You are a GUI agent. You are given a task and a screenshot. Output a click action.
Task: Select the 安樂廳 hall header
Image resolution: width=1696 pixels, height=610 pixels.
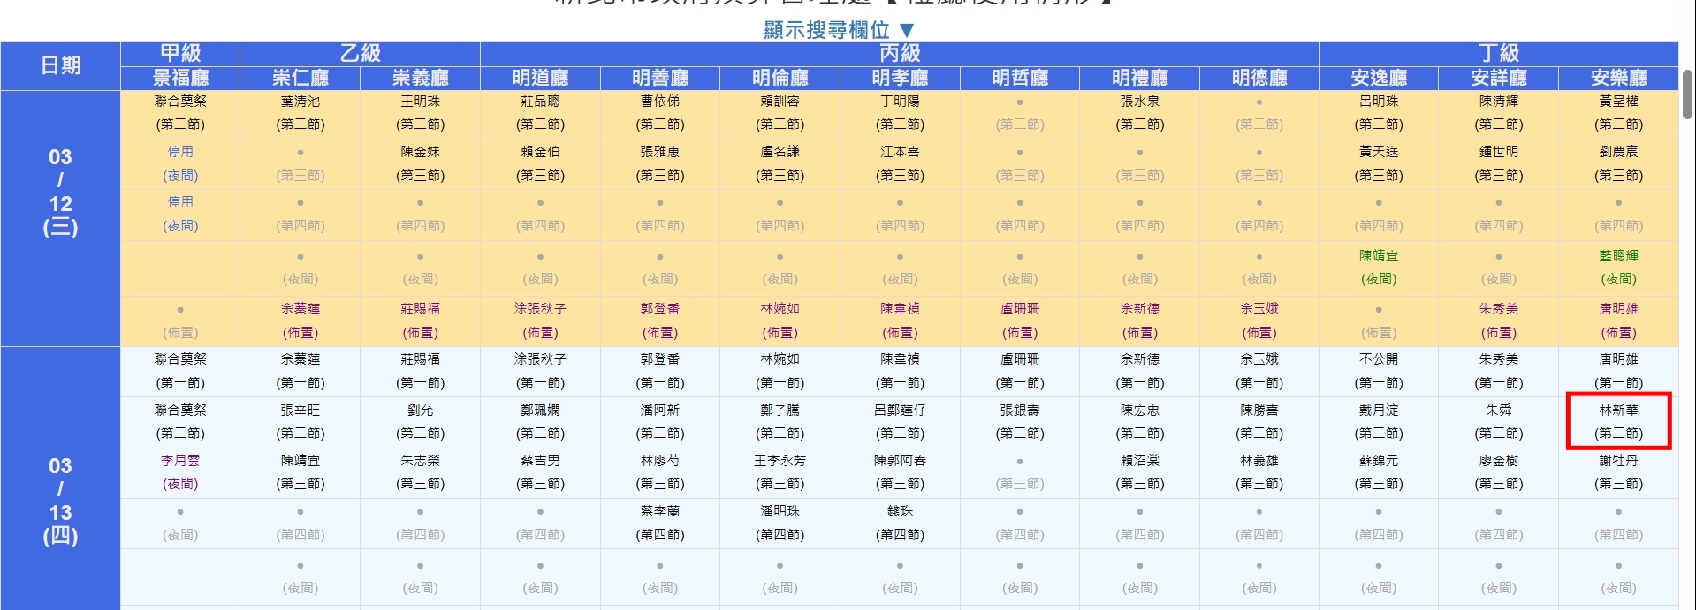pyautogui.click(x=1618, y=78)
